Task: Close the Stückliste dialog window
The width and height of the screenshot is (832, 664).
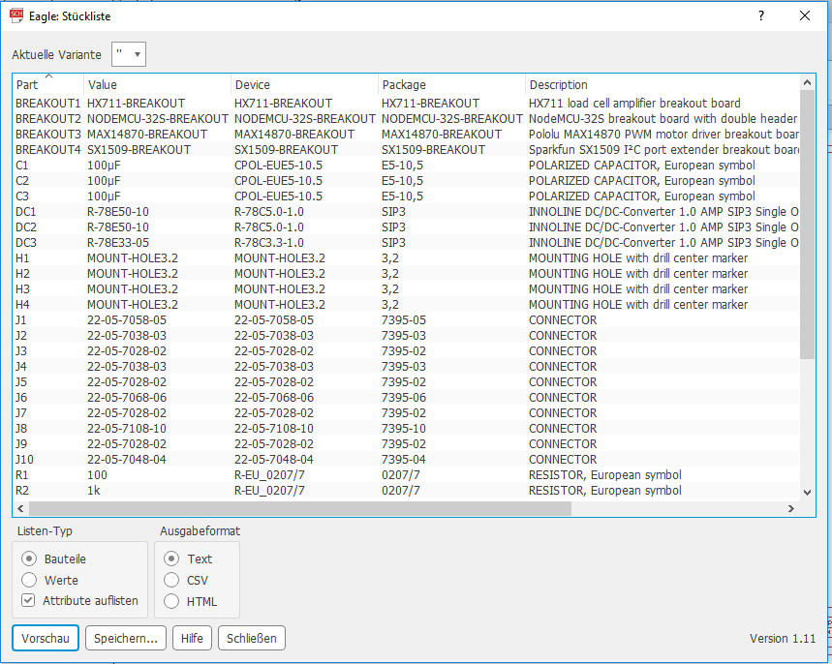Action: (805, 15)
